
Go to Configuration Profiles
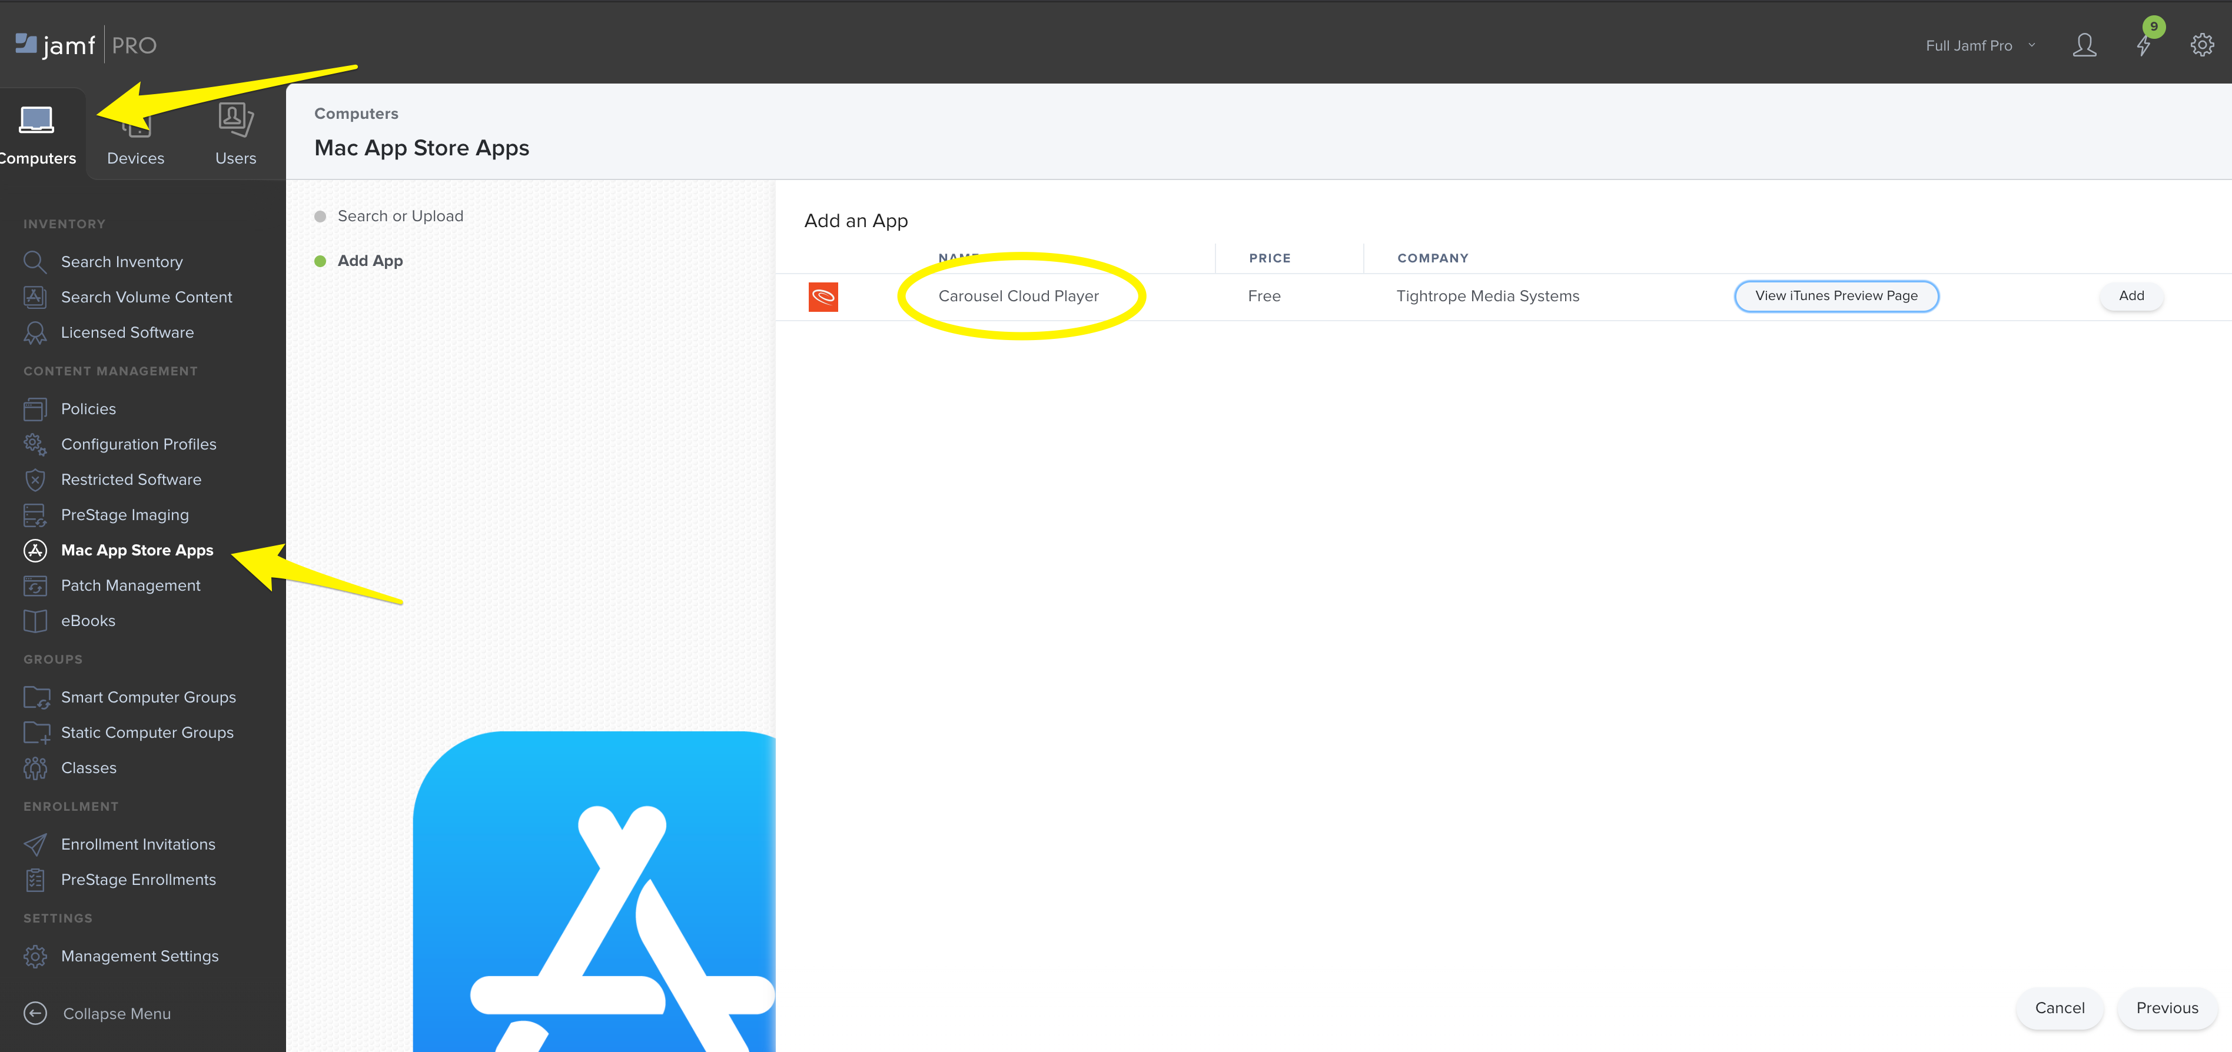(139, 444)
